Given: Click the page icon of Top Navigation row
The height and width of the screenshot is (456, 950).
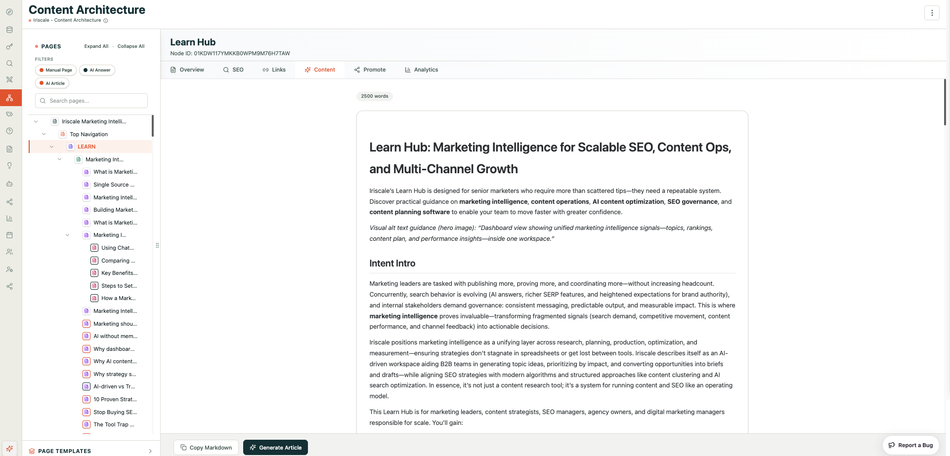Looking at the screenshot, I should [x=63, y=134].
